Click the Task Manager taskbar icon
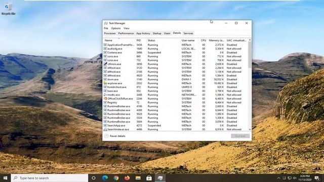Viewport: 324px width, 182px height. pos(160,178)
